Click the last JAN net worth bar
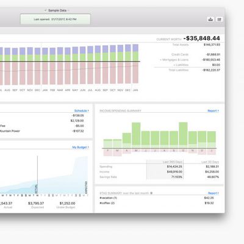The height and width of the screenshot is (244, 244). tap(135, 63)
